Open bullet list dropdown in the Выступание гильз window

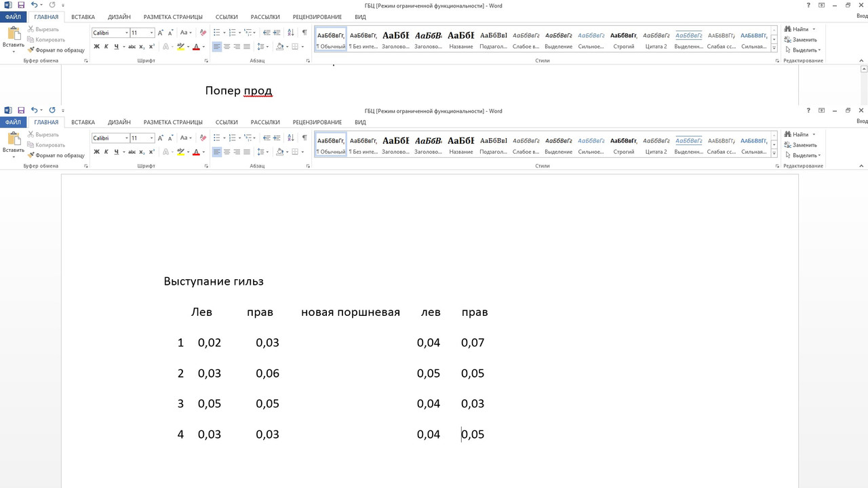224,138
